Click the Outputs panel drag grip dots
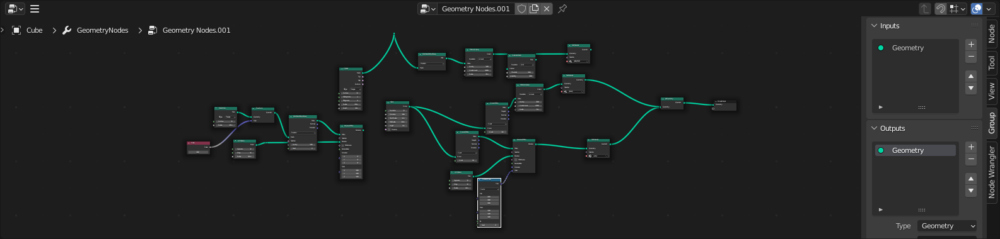Image resolution: width=1000 pixels, height=239 pixels. pyautogui.click(x=975, y=128)
